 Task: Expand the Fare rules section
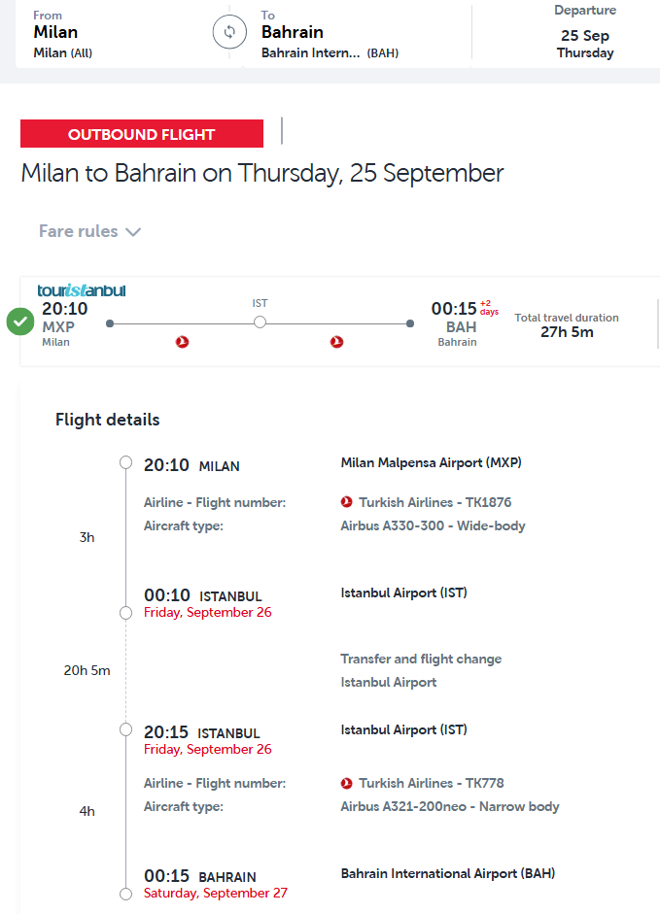pyautogui.click(x=90, y=231)
